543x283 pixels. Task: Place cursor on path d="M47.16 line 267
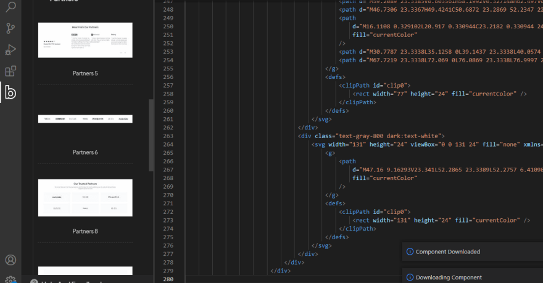tap(448, 170)
